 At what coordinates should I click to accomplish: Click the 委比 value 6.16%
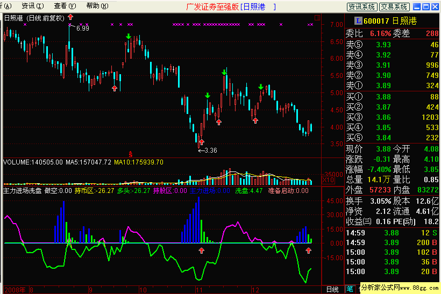tap(381, 34)
